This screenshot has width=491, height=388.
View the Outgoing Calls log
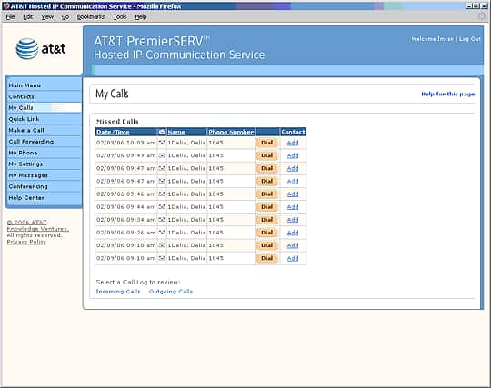171,292
